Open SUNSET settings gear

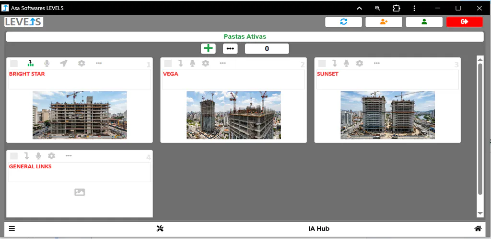pyautogui.click(x=360, y=64)
